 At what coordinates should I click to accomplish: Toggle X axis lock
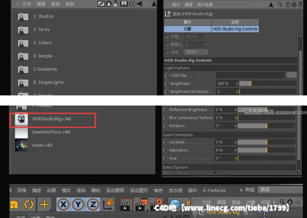coord(63,205)
